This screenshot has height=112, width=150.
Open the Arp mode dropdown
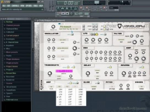[51, 87]
